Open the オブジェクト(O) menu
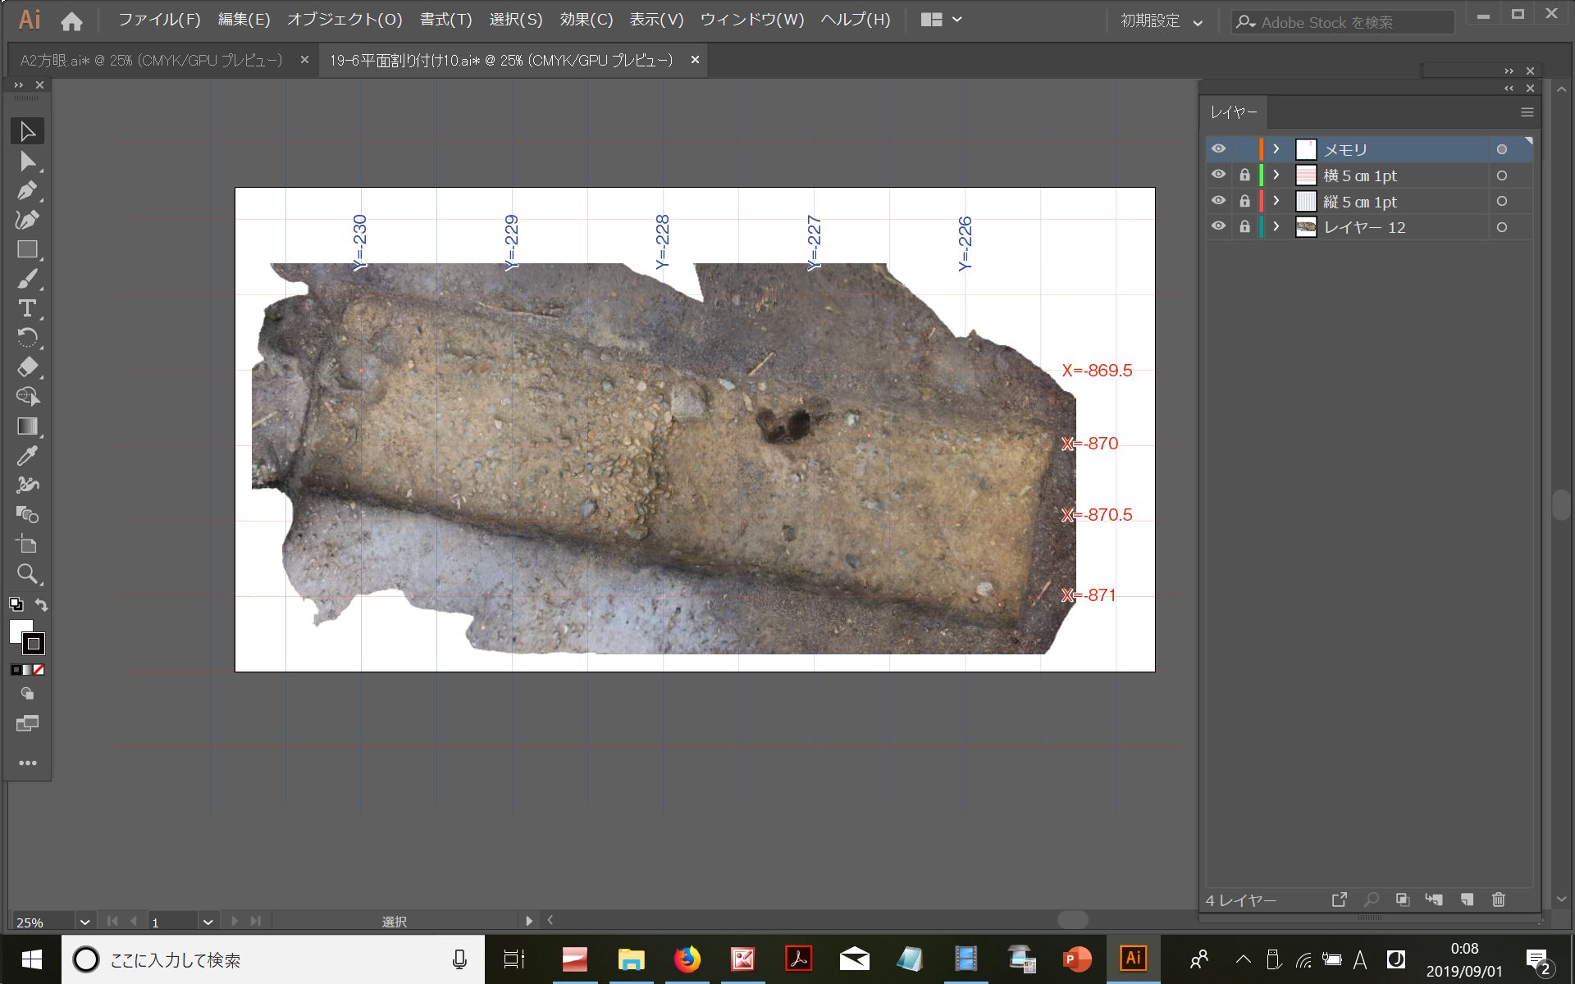1575x984 pixels. [x=345, y=20]
